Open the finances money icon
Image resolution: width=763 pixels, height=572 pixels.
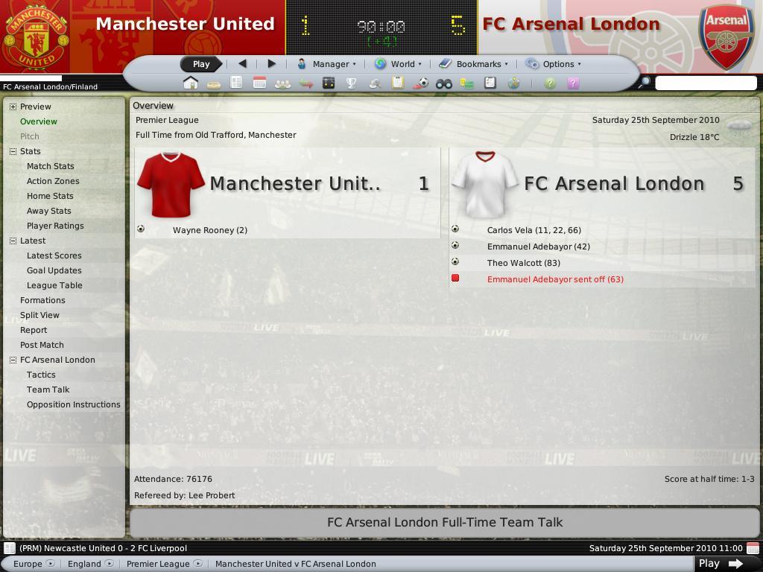(466, 83)
